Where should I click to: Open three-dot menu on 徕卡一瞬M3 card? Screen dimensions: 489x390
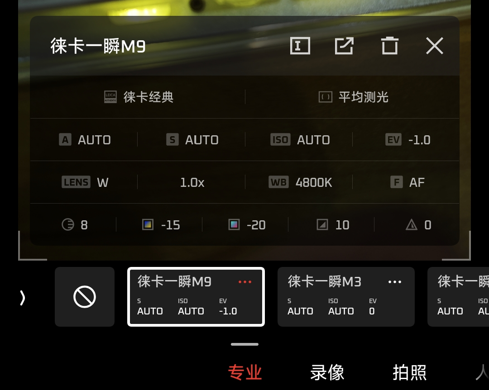point(394,282)
